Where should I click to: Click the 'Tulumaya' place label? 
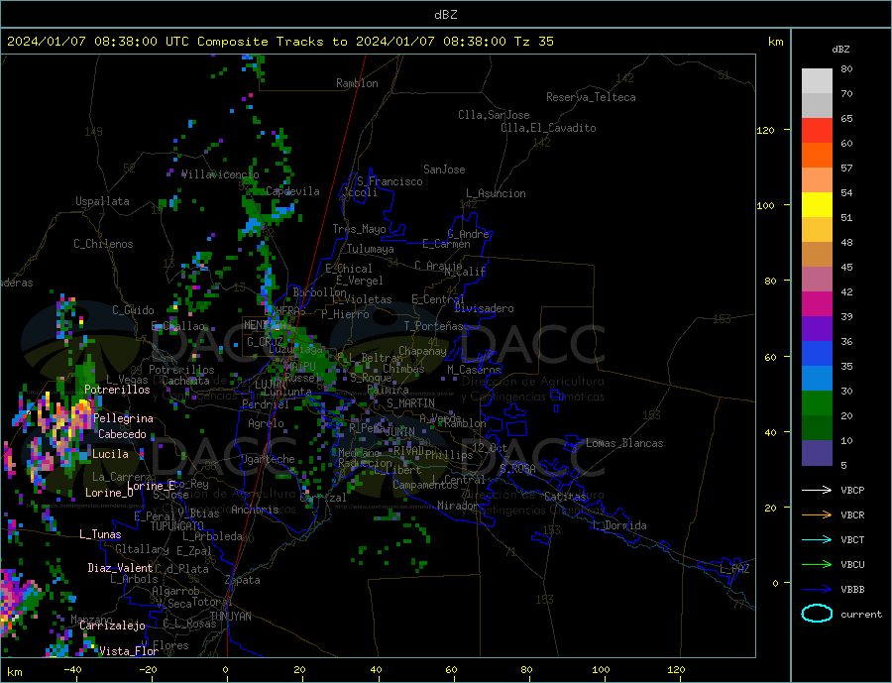(x=370, y=249)
